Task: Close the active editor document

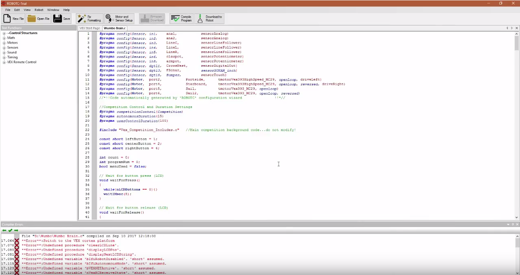Action: (x=517, y=28)
